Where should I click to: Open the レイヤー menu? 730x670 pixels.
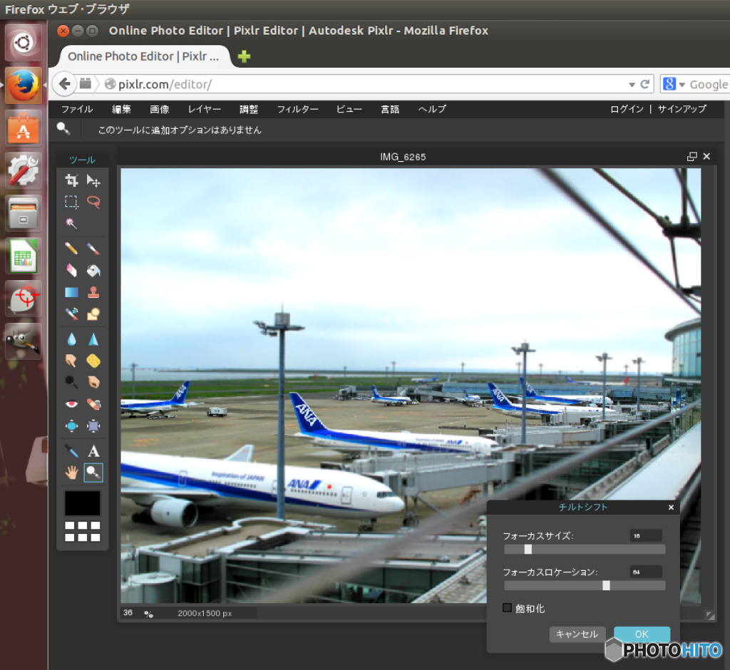[x=205, y=109]
